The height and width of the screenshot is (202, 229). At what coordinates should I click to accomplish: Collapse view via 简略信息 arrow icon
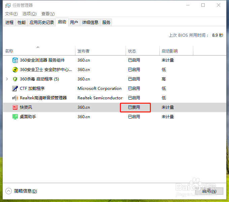[x=8, y=191]
